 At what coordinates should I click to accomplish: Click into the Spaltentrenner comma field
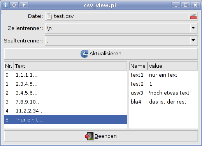tap(117, 41)
